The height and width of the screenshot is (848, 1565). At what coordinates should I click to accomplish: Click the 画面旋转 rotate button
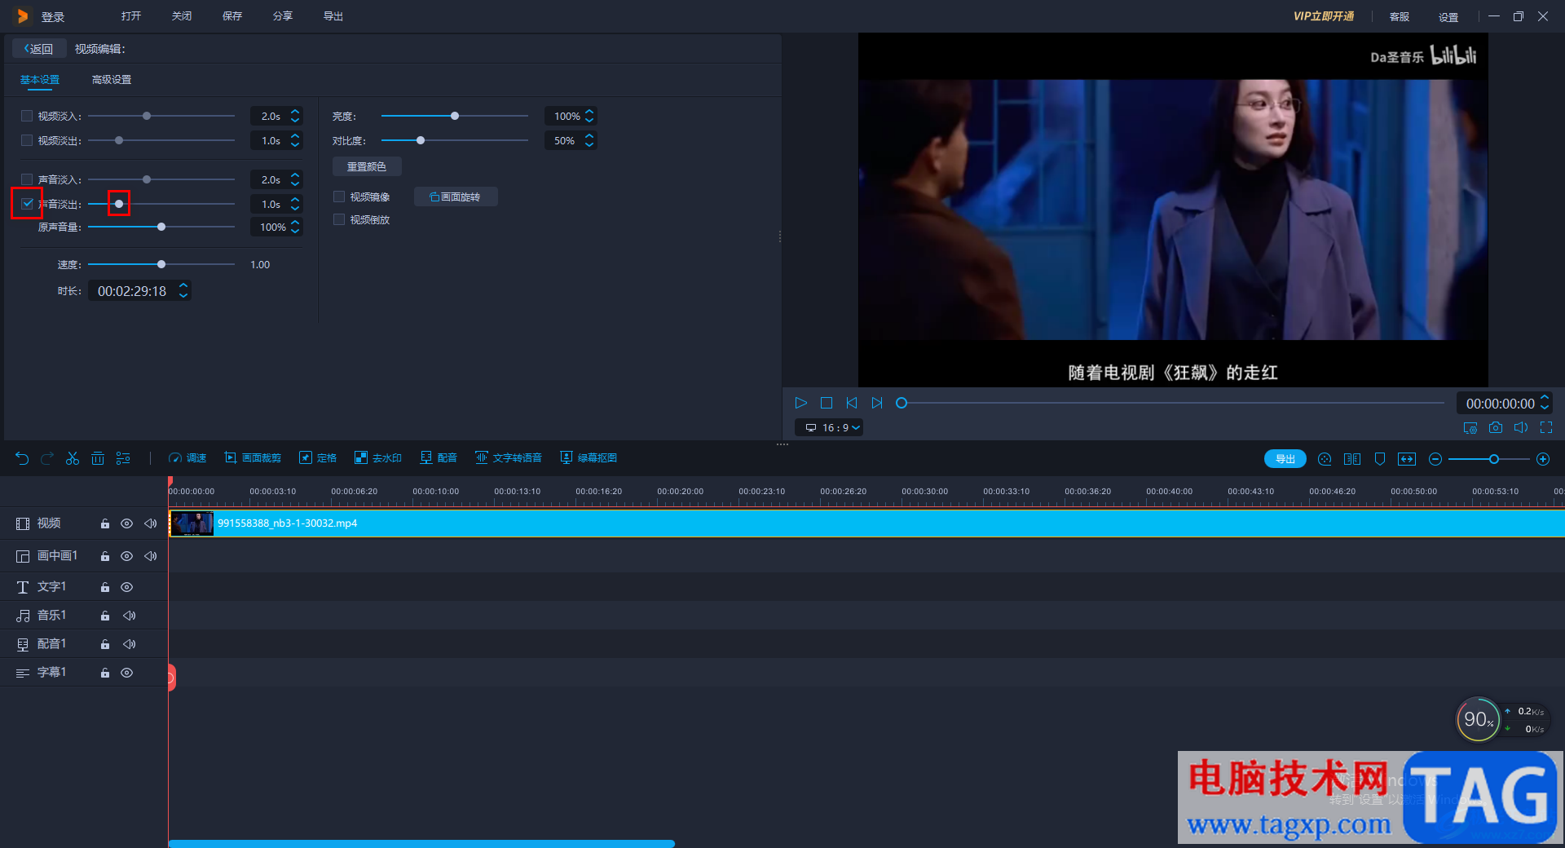pos(456,197)
